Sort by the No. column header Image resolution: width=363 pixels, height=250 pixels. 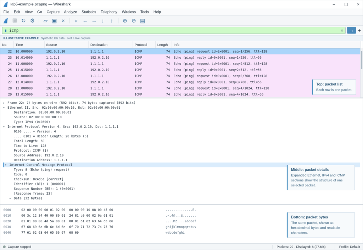(x=7, y=45)
